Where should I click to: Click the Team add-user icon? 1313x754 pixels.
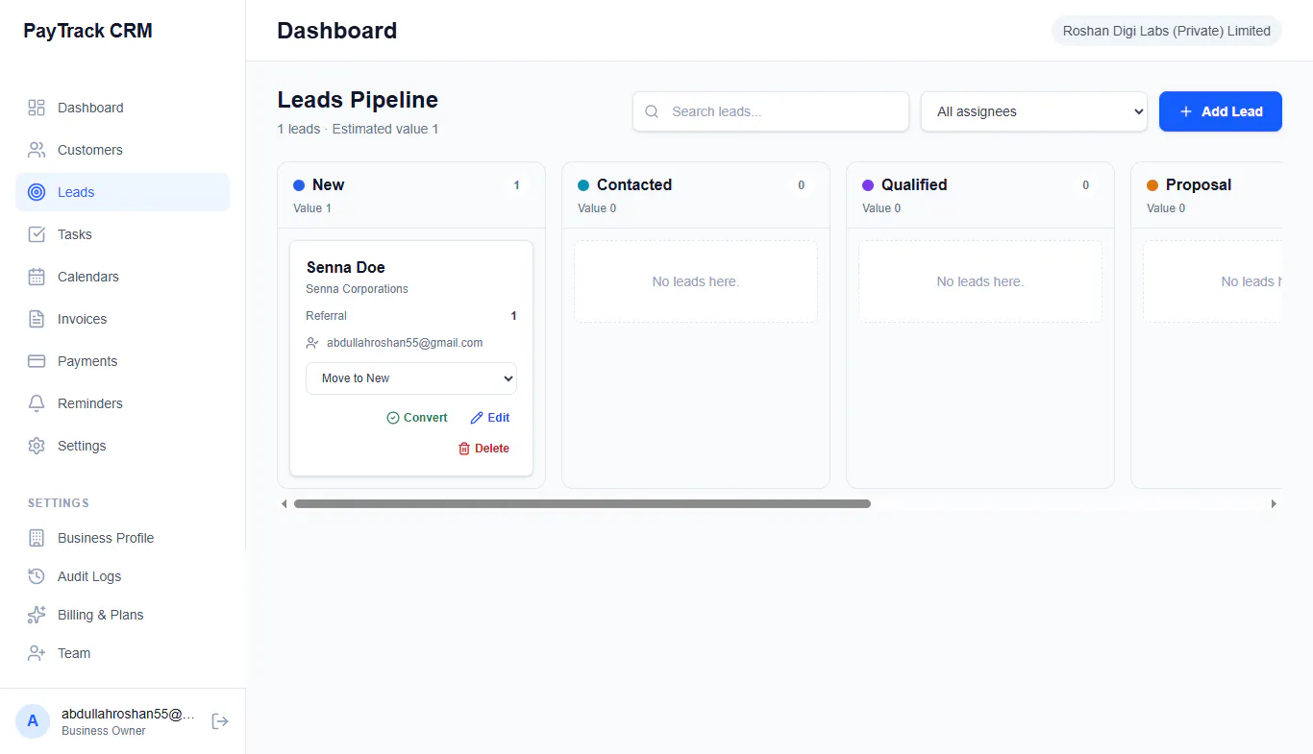point(37,653)
